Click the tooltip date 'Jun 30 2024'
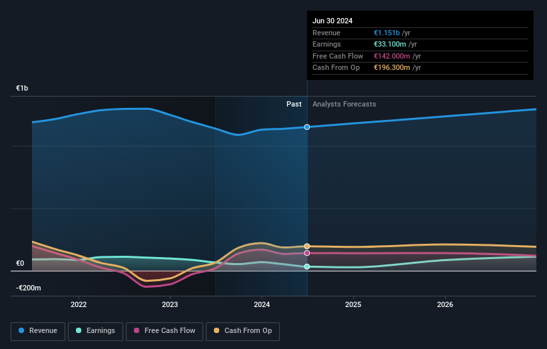The image size is (547, 349). 332,21
